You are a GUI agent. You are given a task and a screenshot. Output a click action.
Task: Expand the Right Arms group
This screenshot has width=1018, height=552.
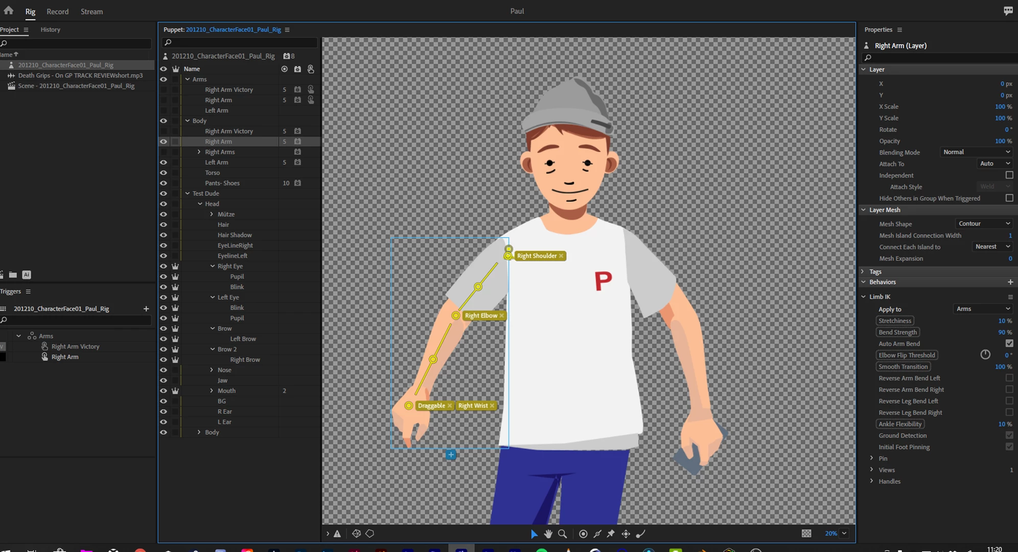[x=199, y=152]
